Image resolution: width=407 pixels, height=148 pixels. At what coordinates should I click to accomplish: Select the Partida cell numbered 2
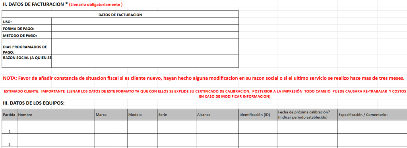[10, 140]
